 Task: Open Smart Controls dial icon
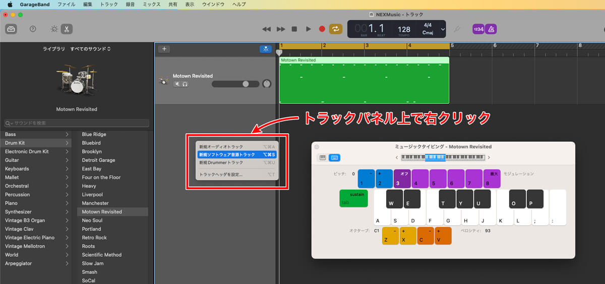pyautogui.click(x=54, y=29)
